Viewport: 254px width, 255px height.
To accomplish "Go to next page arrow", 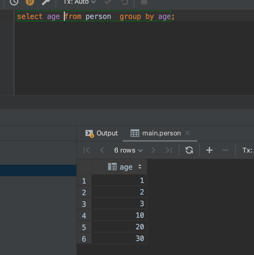I will click(x=153, y=150).
